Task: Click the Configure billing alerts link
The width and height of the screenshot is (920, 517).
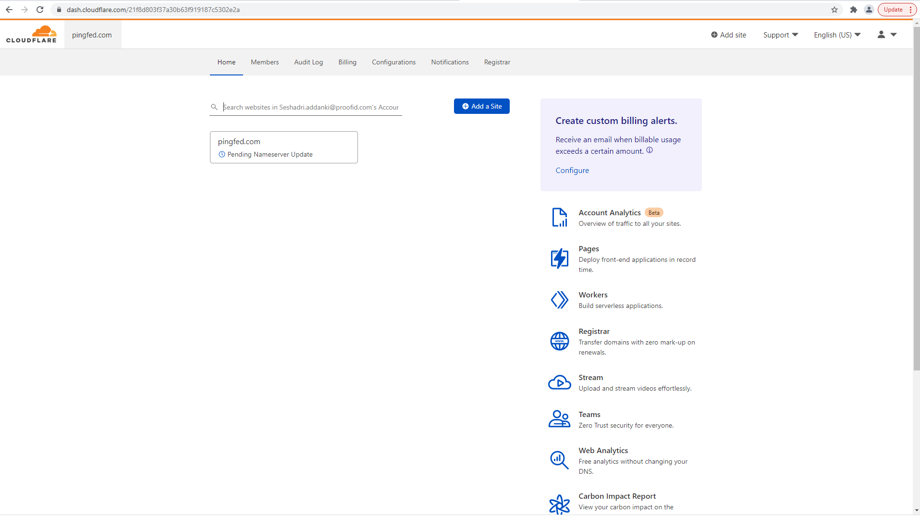Action: coord(572,170)
